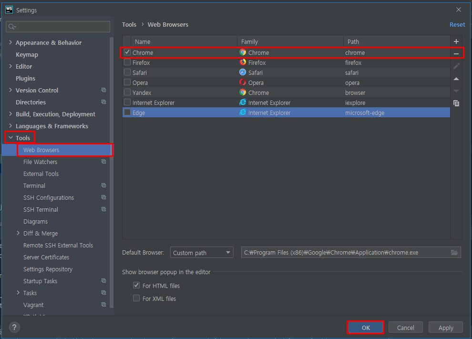Viewport: 472px width, 339px height.
Task: Open Settings Repository page
Action: [48, 269]
